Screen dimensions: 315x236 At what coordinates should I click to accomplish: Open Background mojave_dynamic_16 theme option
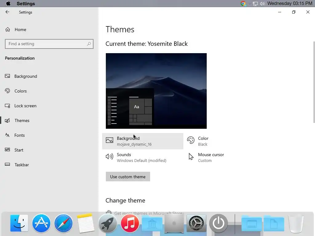click(x=143, y=141)
